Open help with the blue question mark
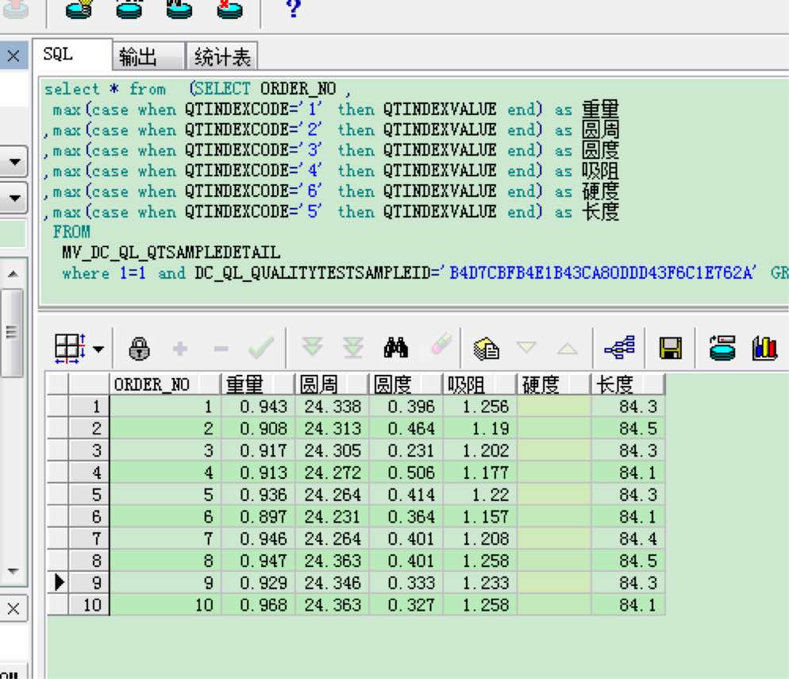Image resolution: width=789 pixels, height=679 pixels. coord(293,8)
